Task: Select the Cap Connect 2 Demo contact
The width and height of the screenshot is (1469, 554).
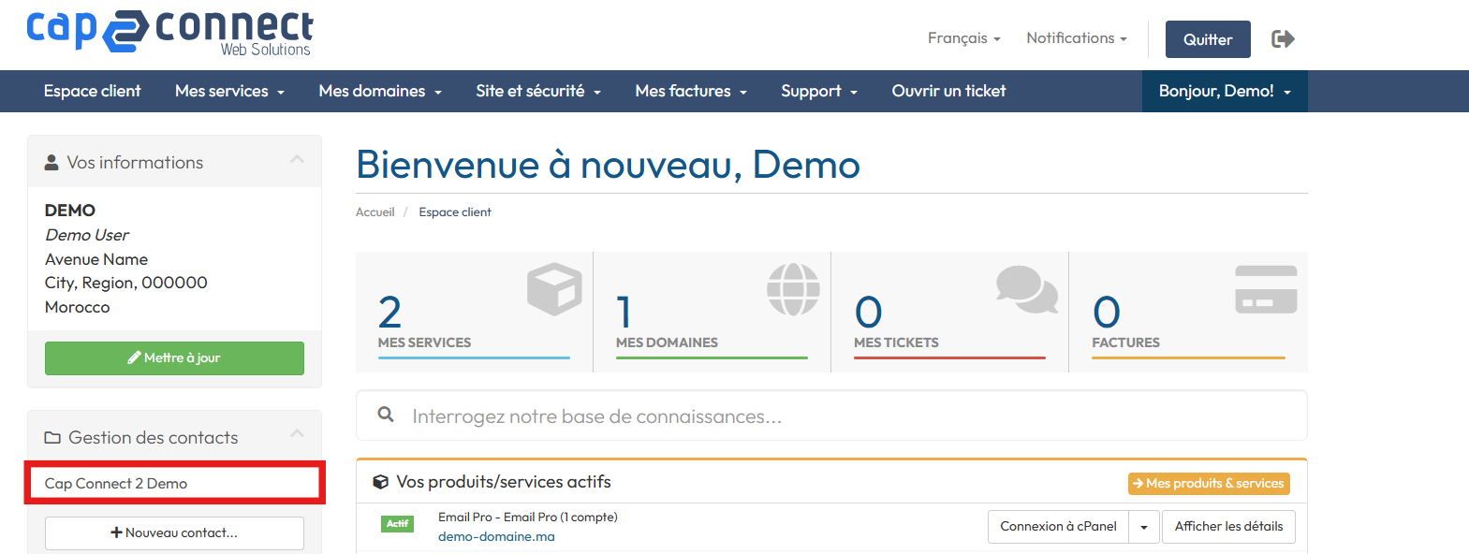Action: tap(174, 484)
